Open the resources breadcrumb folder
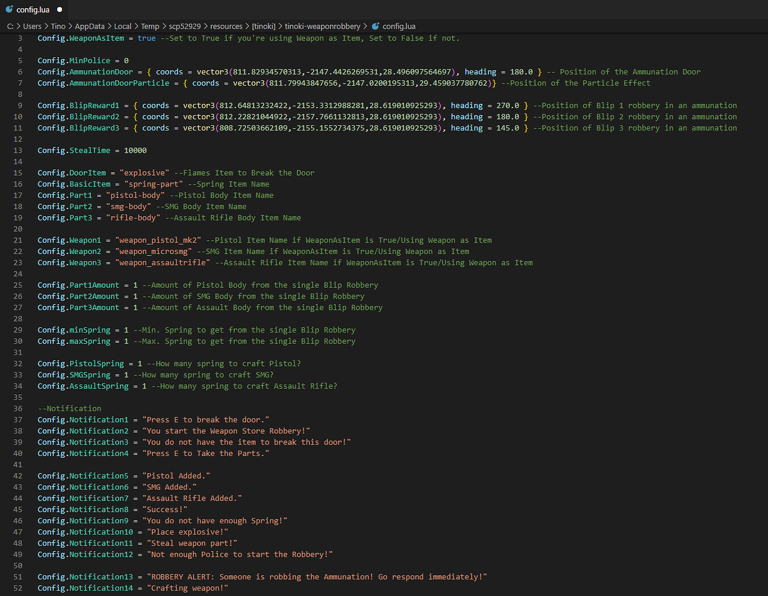The height and width of the screenshot is (596, 768). pos(226,26)
